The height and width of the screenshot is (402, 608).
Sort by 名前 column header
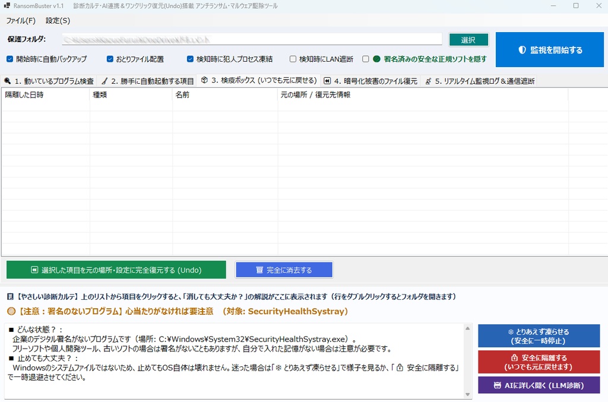pyautogui.click(x=225, y=94)
